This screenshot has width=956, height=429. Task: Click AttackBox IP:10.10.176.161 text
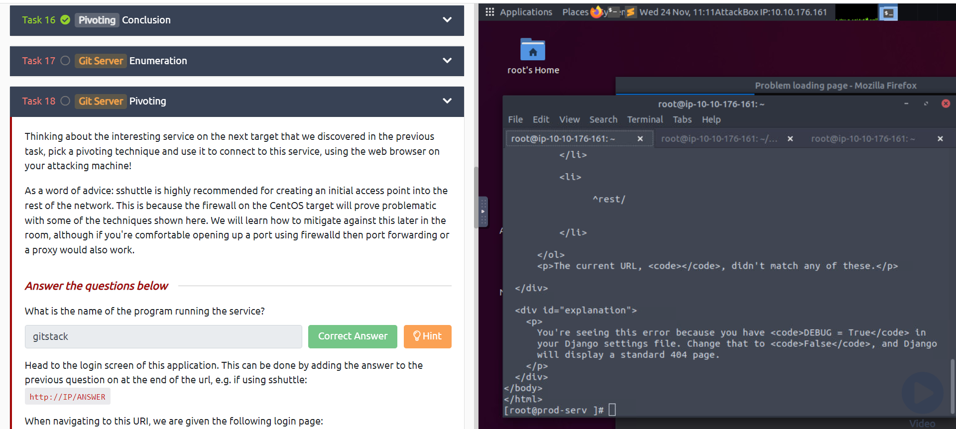[x=771, y=12]
